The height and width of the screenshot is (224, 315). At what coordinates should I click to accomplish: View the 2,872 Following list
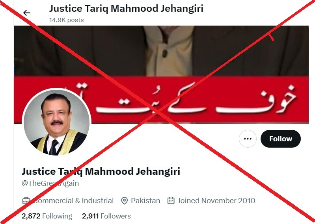(x=47, y=216)
